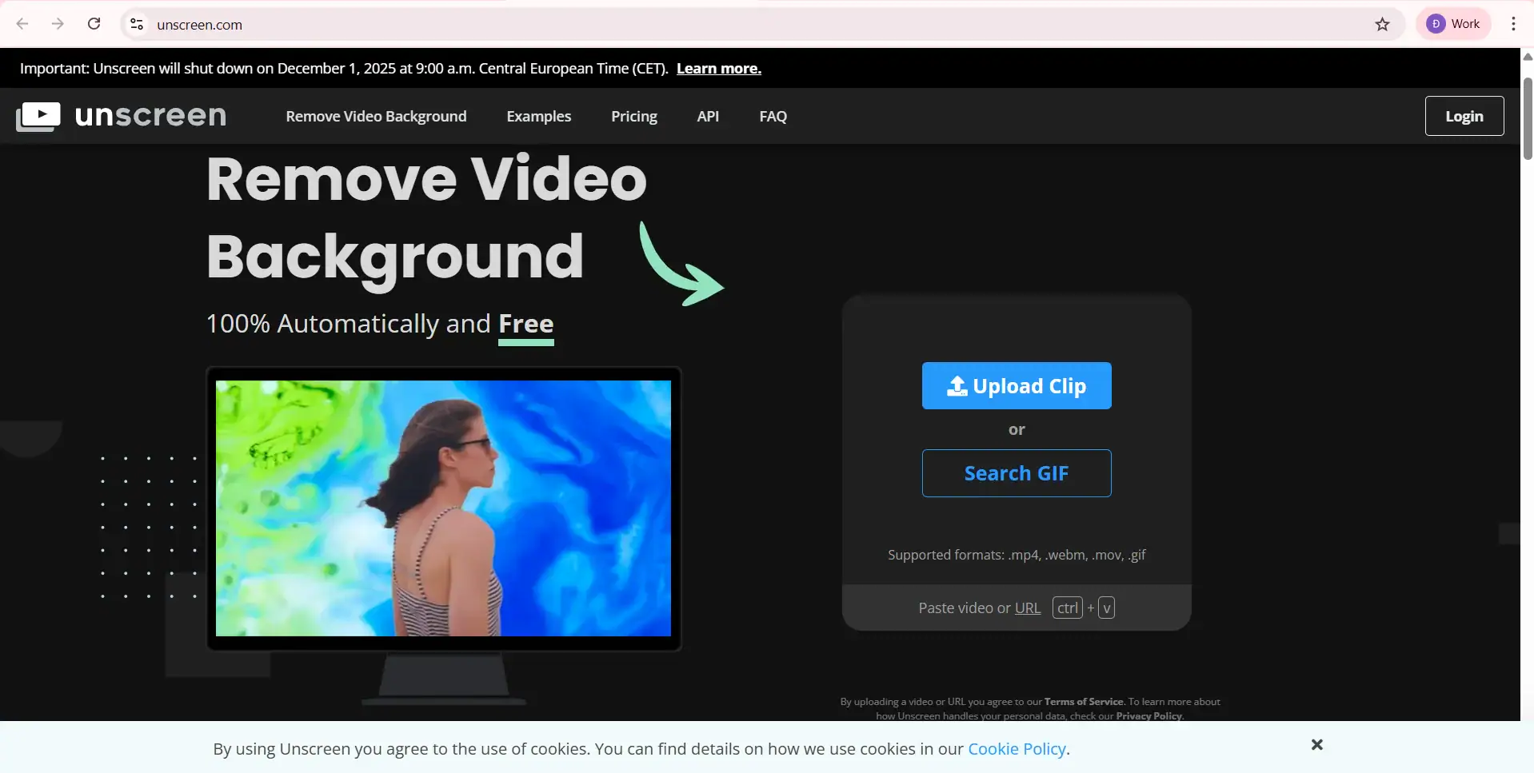Open the Cookie Policy link
The height and width of the screenshot is (773, 1534).
(1016, 748)
